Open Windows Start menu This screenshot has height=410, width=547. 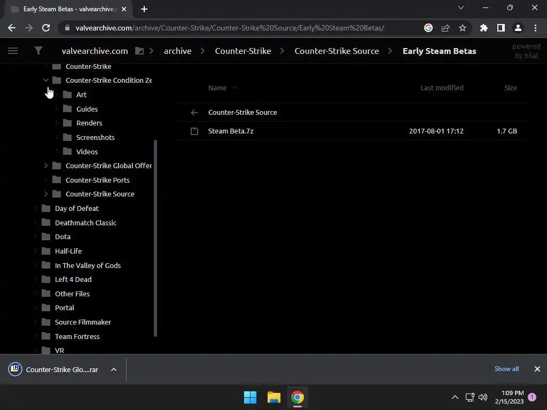(250, 397)
